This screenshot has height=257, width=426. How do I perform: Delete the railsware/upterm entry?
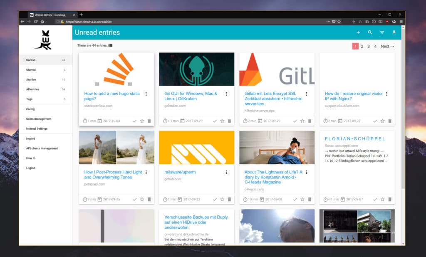(229, 200)
